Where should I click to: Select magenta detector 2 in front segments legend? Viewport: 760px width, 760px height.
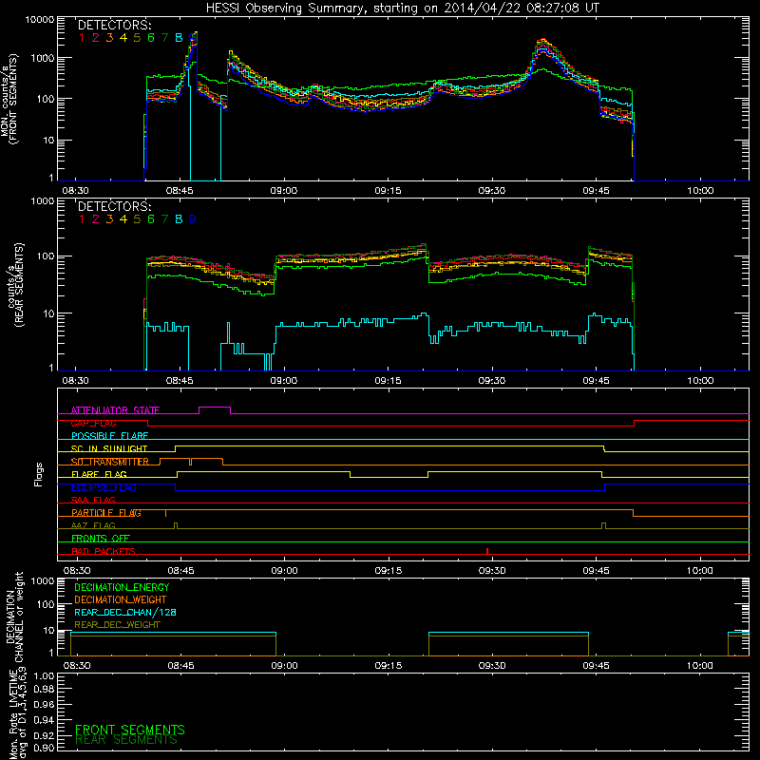click(x=96, y=38)
